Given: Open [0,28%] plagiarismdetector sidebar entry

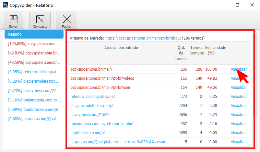Looking at the screenshot, I should [x=33, y=81].
